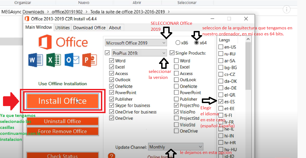Open MEGAsync Downloads in Explorer breadcrumb

click(x=23, y=12)
